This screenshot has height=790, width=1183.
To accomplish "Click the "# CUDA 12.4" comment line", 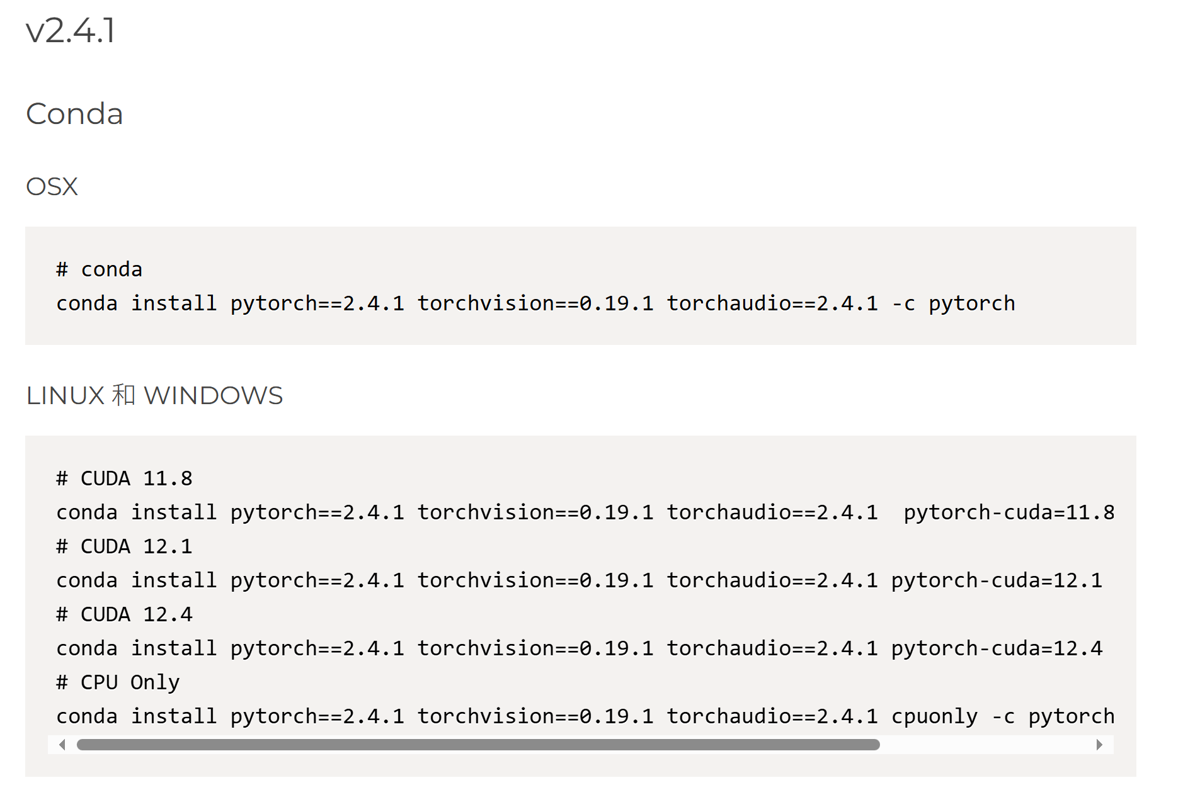I will point(125,614).
